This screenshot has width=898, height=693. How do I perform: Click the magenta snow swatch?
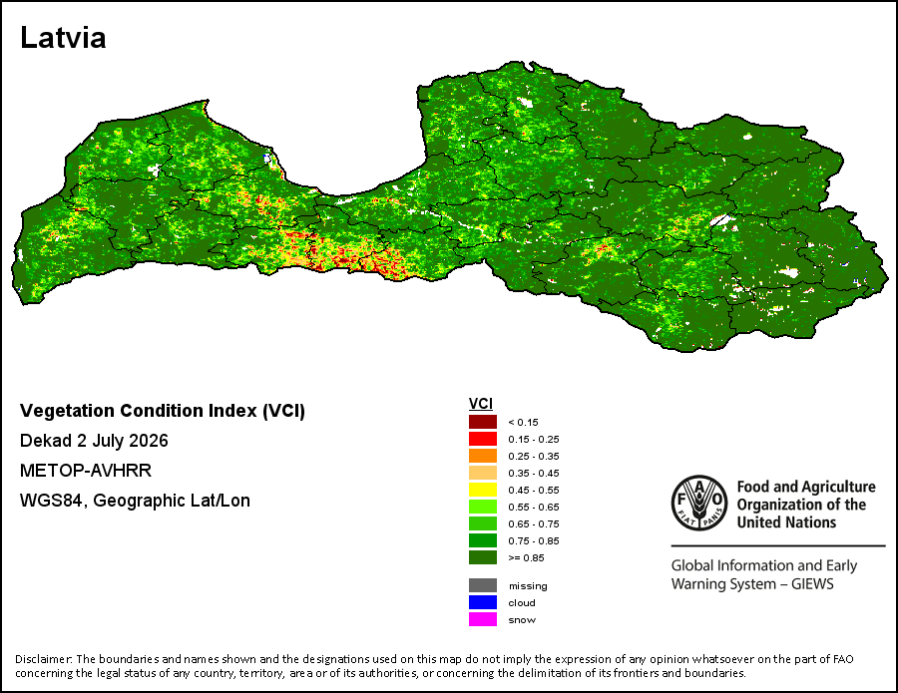click(483, 619)
